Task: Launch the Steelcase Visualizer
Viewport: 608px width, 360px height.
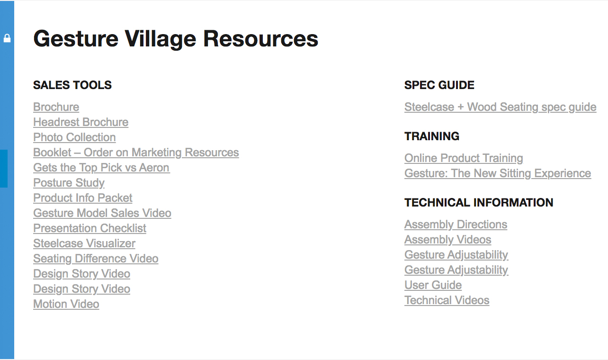Action: 84,243
